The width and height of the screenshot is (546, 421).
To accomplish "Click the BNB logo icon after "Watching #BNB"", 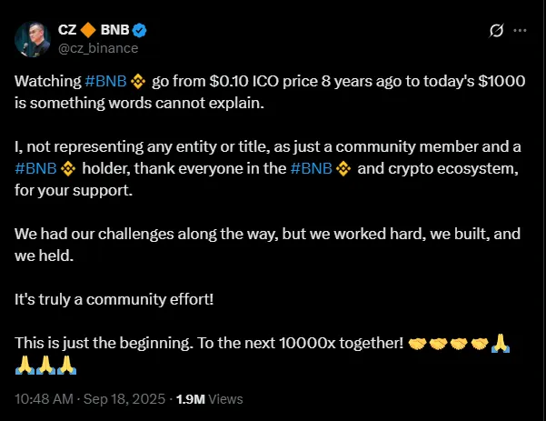I will [x=139, y=81].
